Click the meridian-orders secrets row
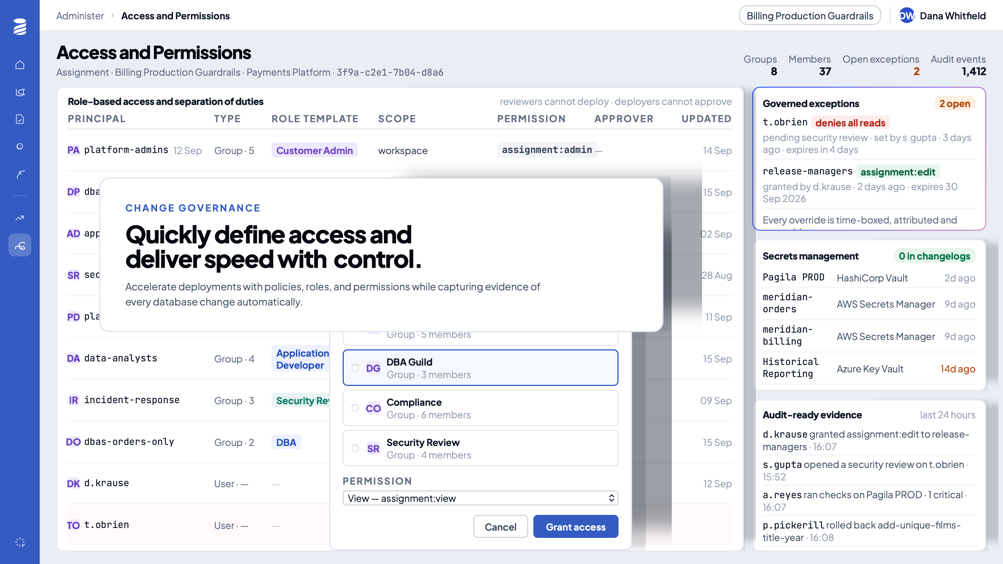Image resolution: width=1003 pixels, height=564 pixels. coord(869,304)
